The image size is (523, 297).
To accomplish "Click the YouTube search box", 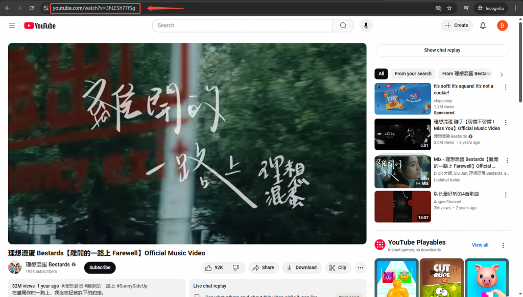I will coord(243,25).
